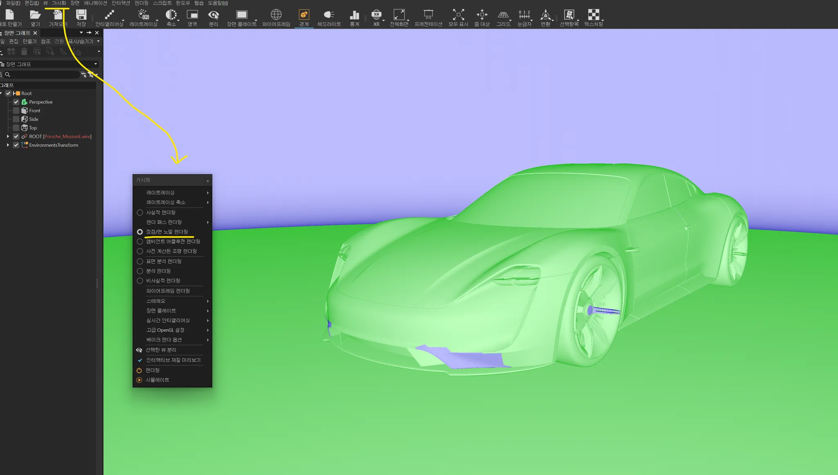Expand the Porsche_MissionE.wire ROOT node
Screen dimensions: 838x475
8,137
